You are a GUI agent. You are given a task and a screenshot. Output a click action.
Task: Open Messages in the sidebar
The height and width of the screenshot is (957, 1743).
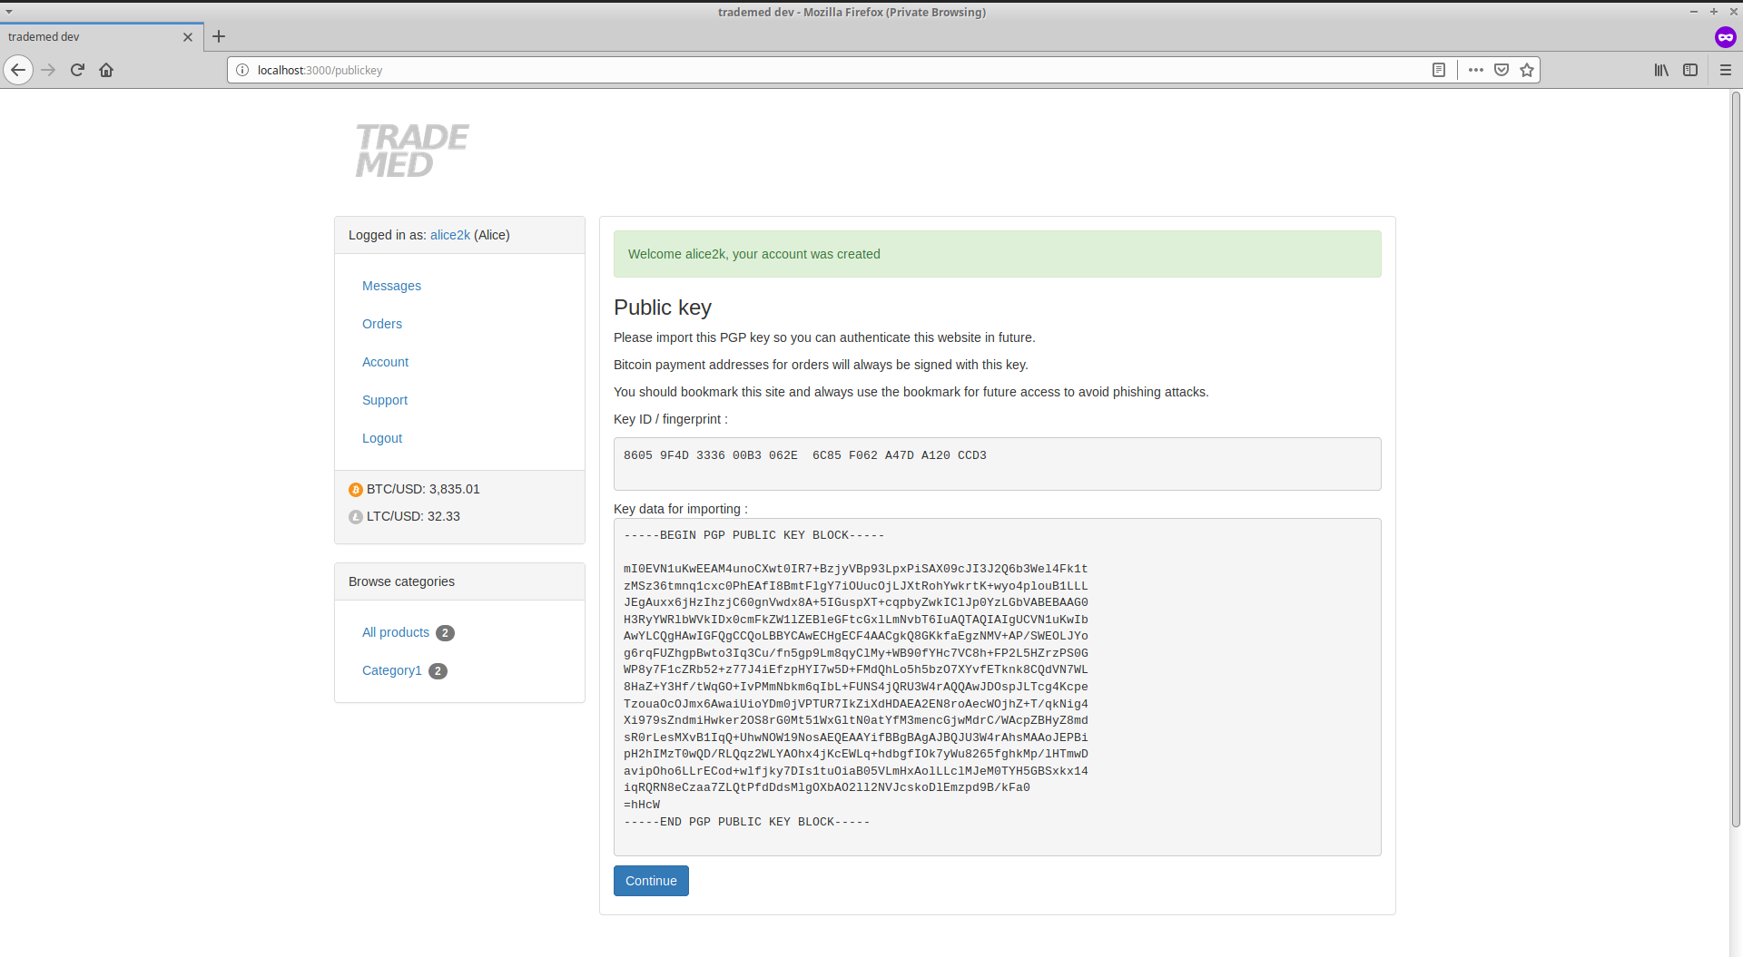[x=391, y=286]
